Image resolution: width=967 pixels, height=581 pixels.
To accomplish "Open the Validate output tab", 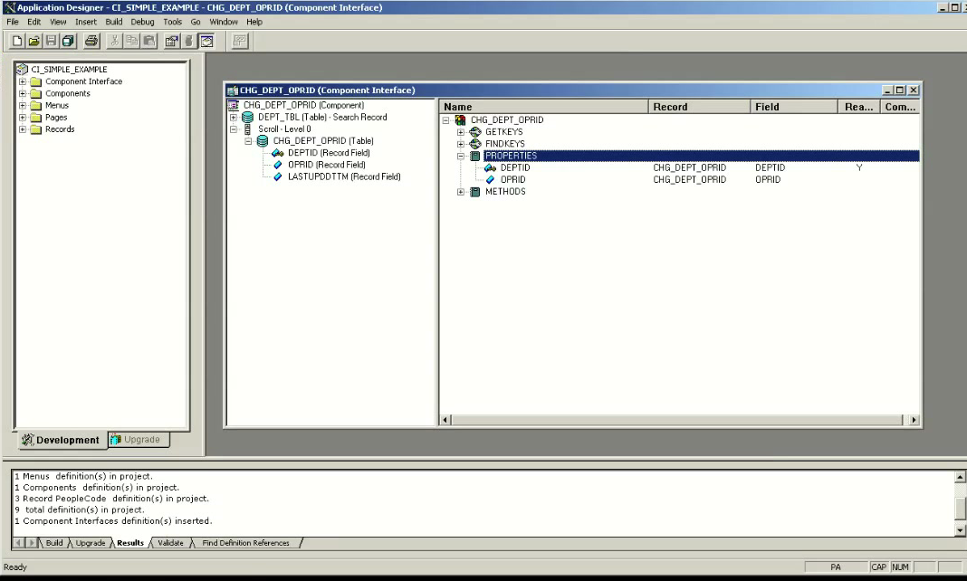I will [x=170, y=543].
